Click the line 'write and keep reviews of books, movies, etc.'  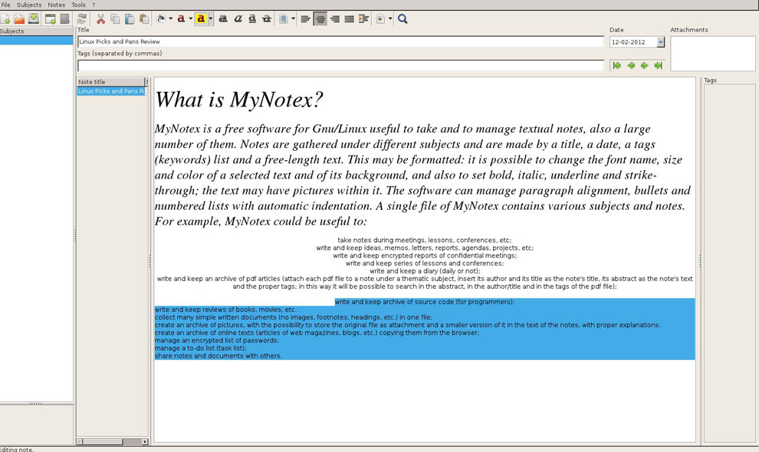226,310
